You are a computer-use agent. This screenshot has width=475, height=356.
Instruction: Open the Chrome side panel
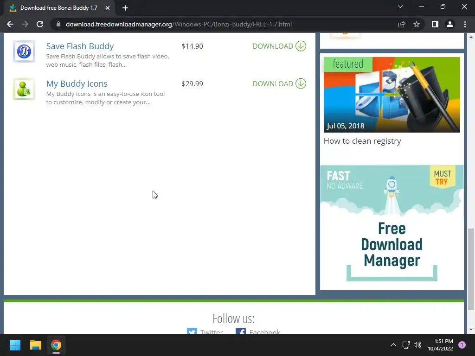click(435, 24)
